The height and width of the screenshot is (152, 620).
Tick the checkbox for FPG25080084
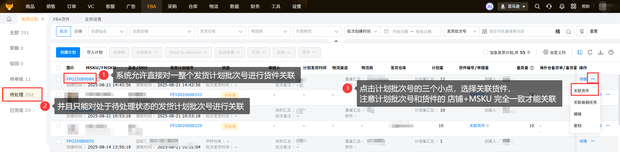(x=58, y=79)
